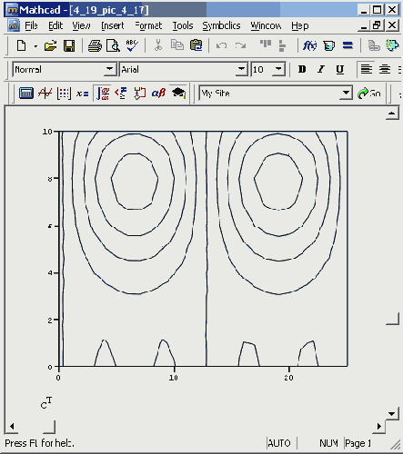This screenshot has width=403, height=454.
Task: Open the Help menu
Action: 300,26
